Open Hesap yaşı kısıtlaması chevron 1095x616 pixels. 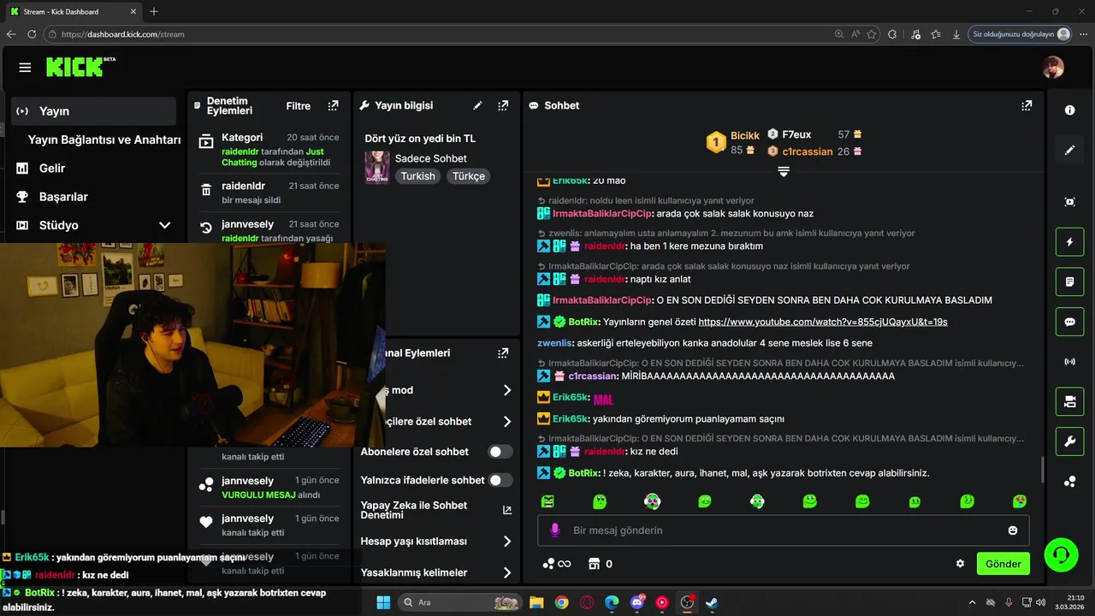click(507, 542)
